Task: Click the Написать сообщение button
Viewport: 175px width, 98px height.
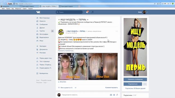Action: tap(135, 79)
